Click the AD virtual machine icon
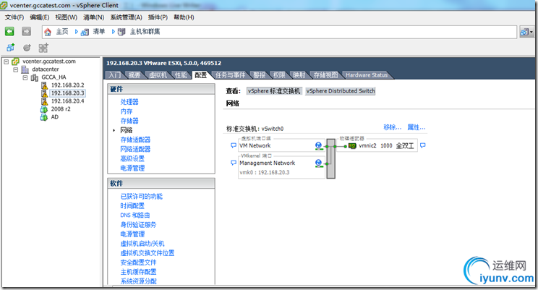538x290 pixels. pyautogui.click(x=44, y=117)
